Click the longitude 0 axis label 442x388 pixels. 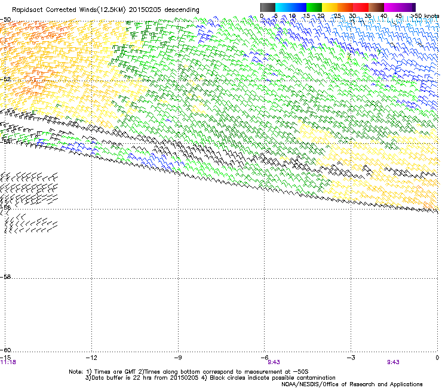click(x=437, y=358)
